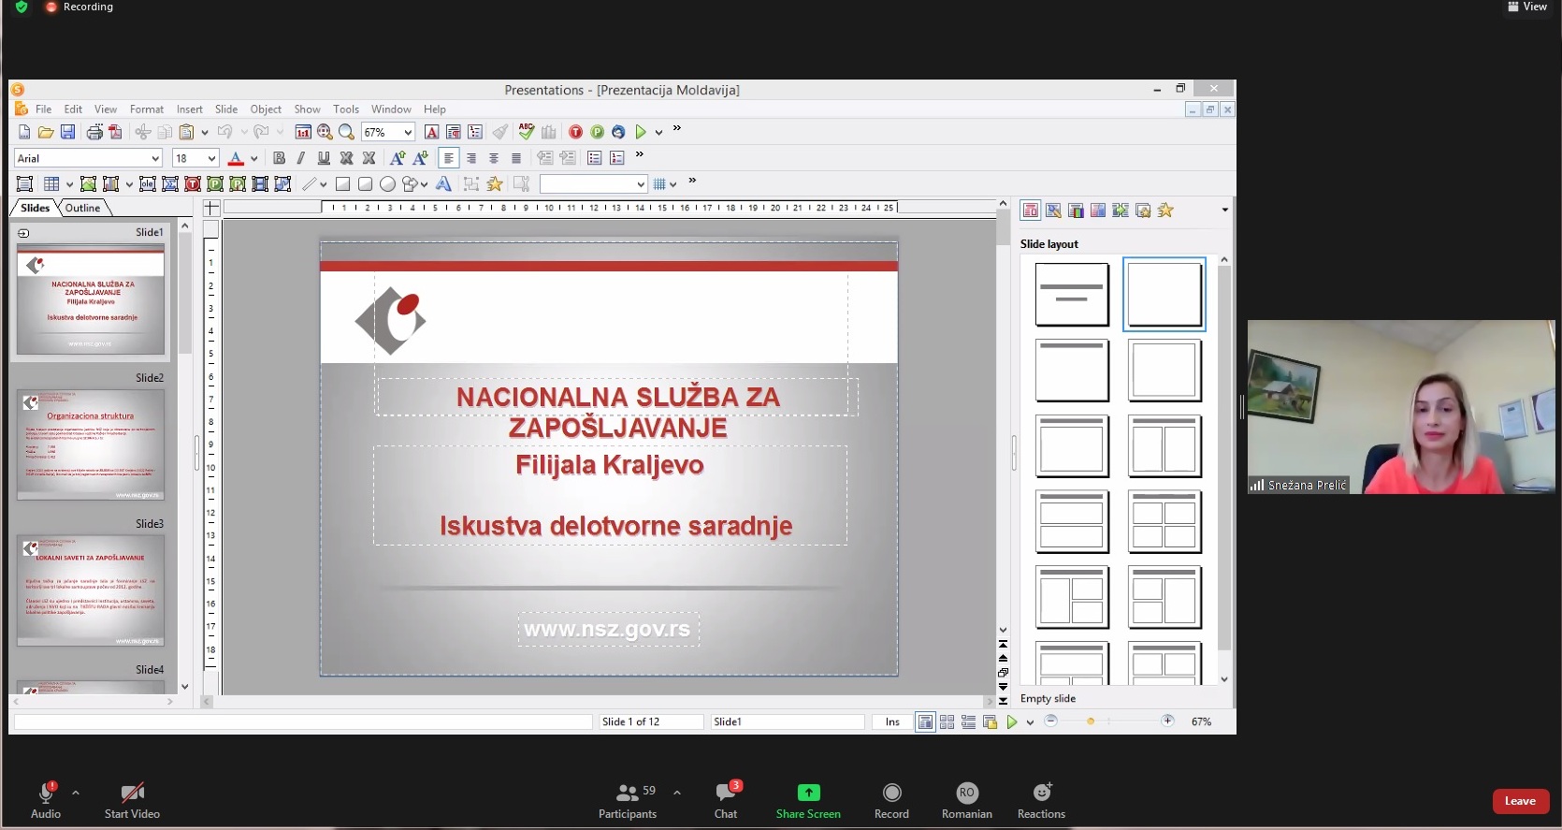The width and height of the screenshot is (1562, 830).
Task: Toggle bold formatting
Action: click(x=279, y=158)
